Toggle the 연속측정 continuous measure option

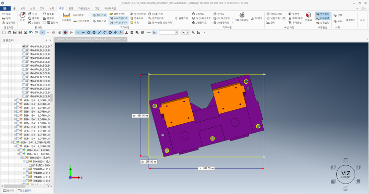coord(323,14)
